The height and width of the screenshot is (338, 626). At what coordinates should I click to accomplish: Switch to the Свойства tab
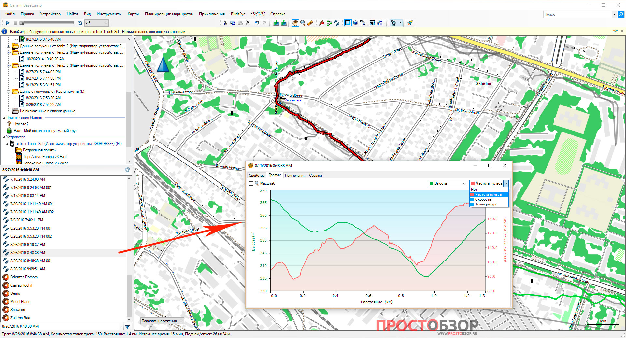(257, 176)
